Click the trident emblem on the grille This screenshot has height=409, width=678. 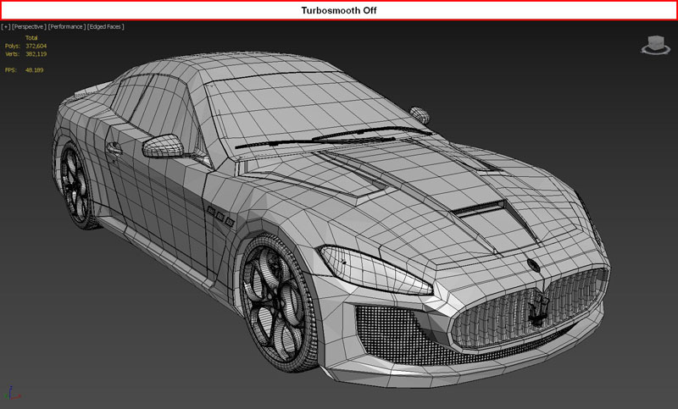point(537,310)
